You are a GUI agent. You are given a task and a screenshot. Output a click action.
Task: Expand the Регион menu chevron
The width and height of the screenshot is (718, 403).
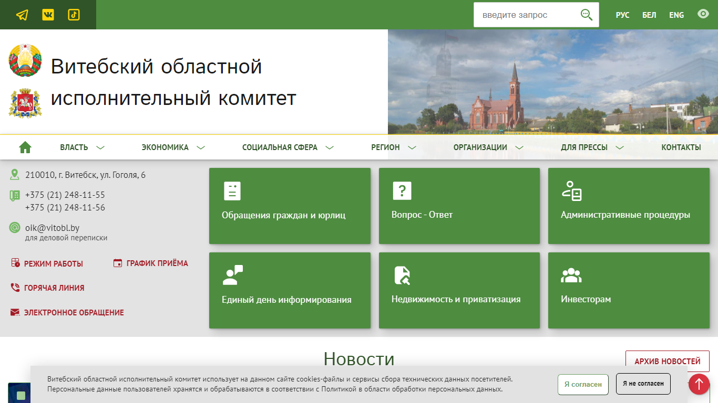coord(412,148)
